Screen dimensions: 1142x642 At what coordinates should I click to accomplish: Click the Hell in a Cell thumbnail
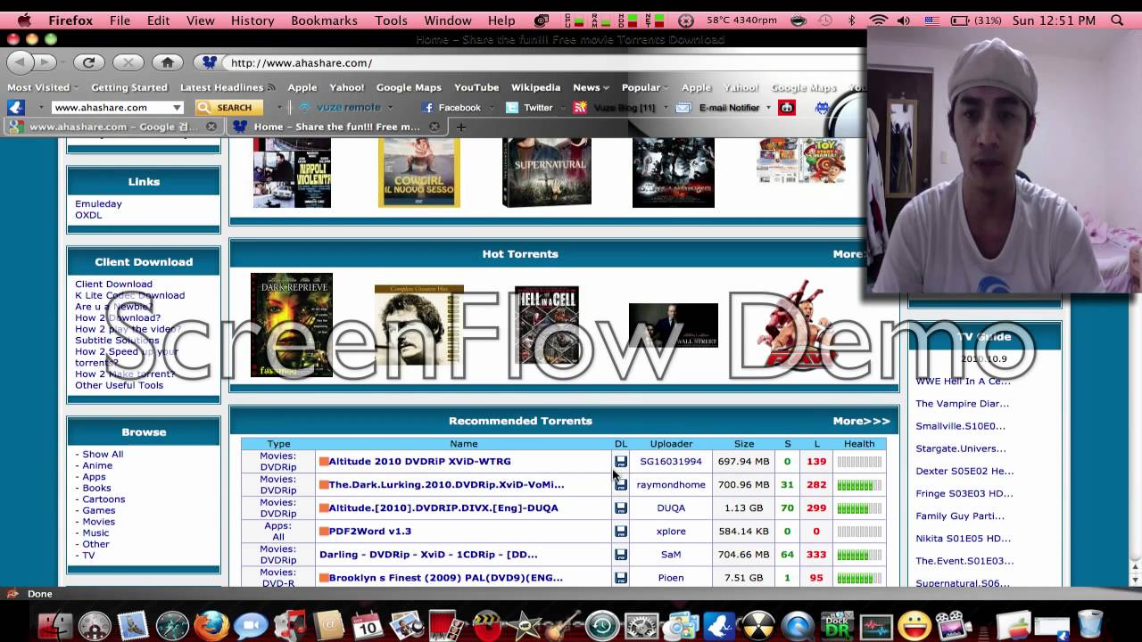(547, 325)
